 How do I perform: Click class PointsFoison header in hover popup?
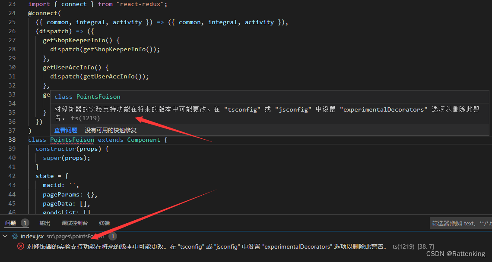(88, 97)
